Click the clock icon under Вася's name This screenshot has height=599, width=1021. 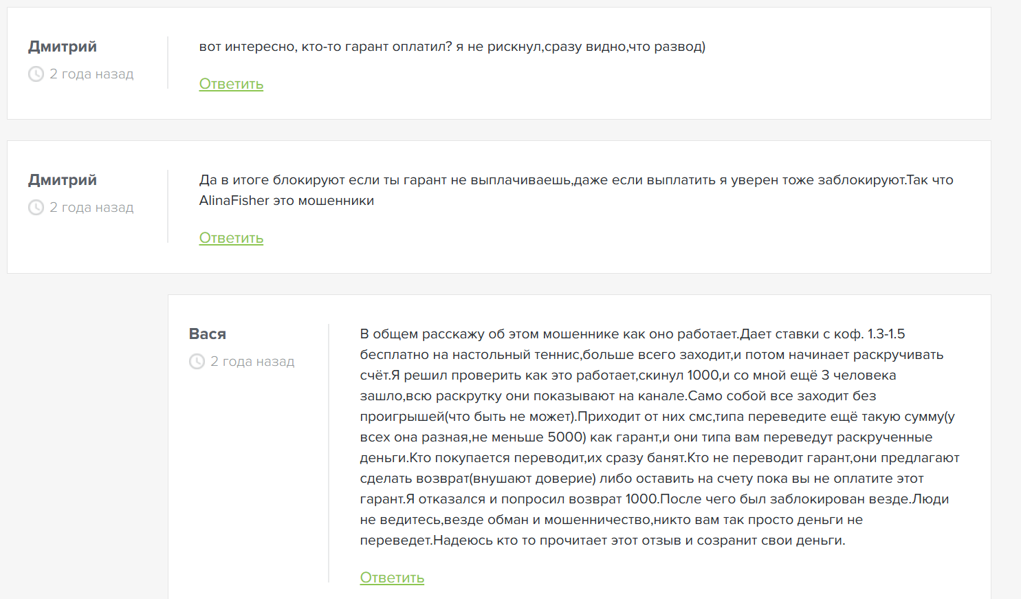(x=197, y=362)
